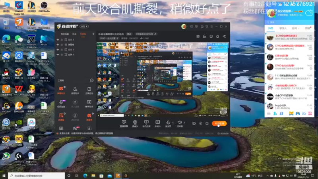Edit the stream tag selector
This screenshot has height=179, width=318.
(x=146, y=34)
